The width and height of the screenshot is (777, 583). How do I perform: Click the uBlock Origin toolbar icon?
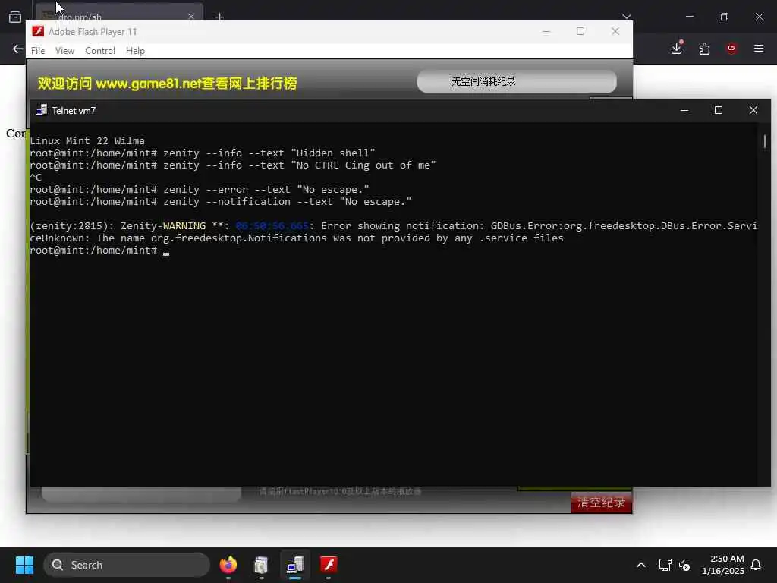click(x=731, y=48)
